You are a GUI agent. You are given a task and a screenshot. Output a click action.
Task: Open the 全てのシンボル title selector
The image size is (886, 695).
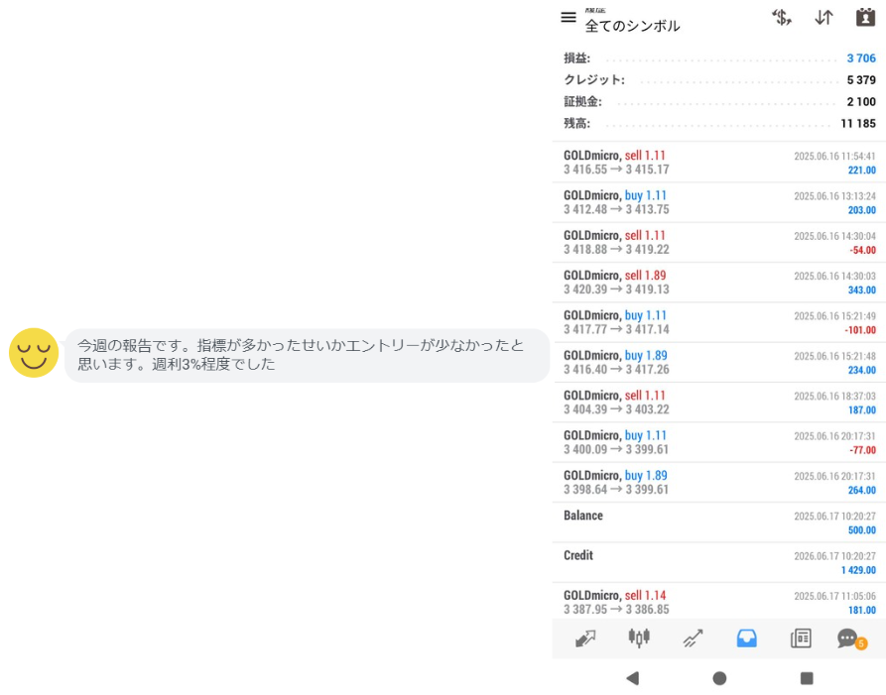coord(632,26)
